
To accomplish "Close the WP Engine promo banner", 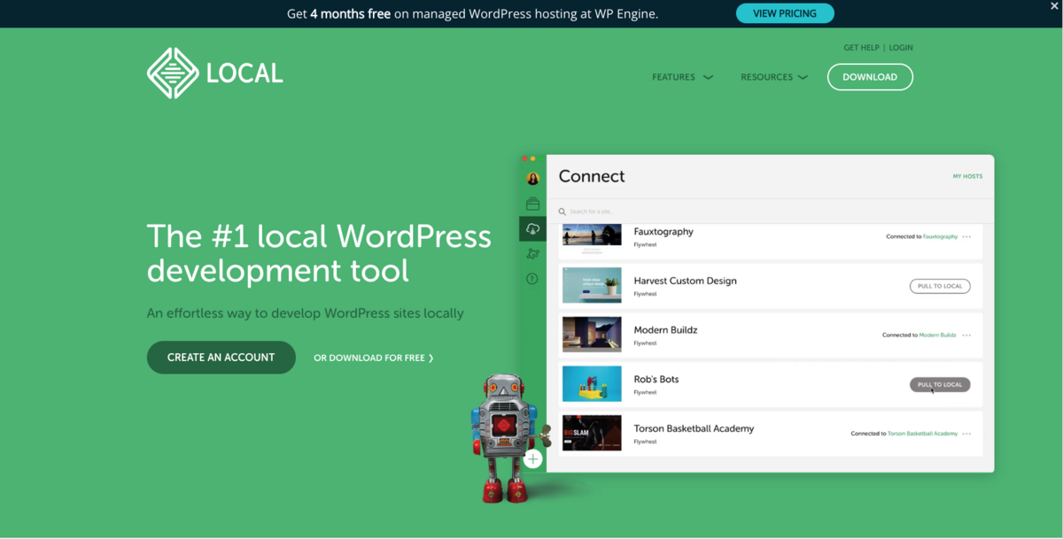I will pyautogui.click(x=1054, y=6).
